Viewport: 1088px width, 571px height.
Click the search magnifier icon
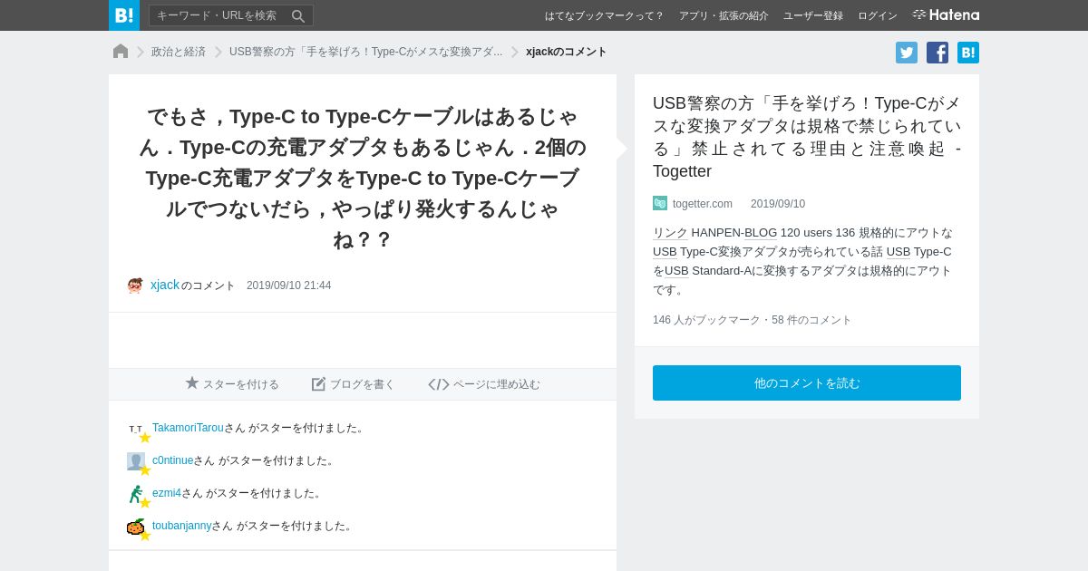click(298, 15)
